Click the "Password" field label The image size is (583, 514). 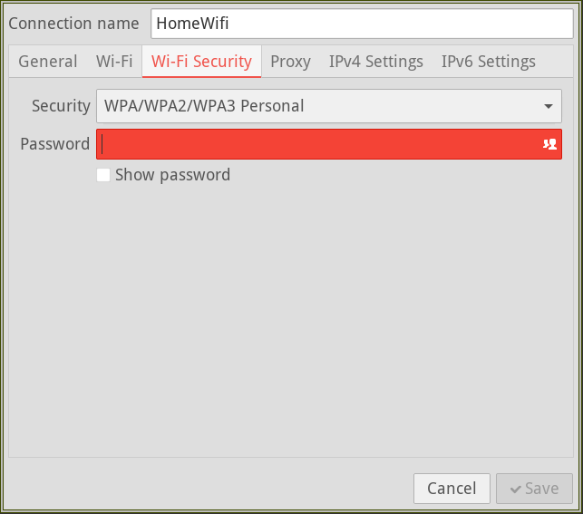[54, 144]
